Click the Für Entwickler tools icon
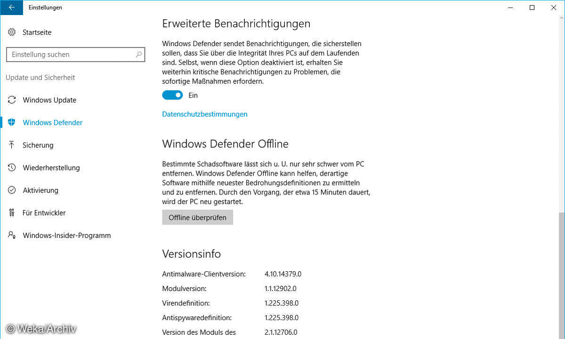The image size is (565, 339). coord(12,213)
